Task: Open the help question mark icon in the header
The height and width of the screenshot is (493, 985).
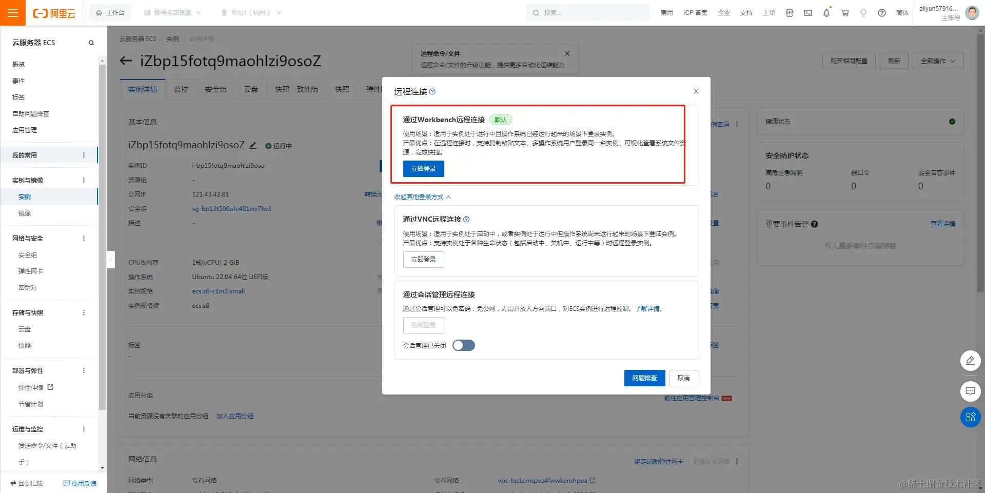Action: point(882,13)
